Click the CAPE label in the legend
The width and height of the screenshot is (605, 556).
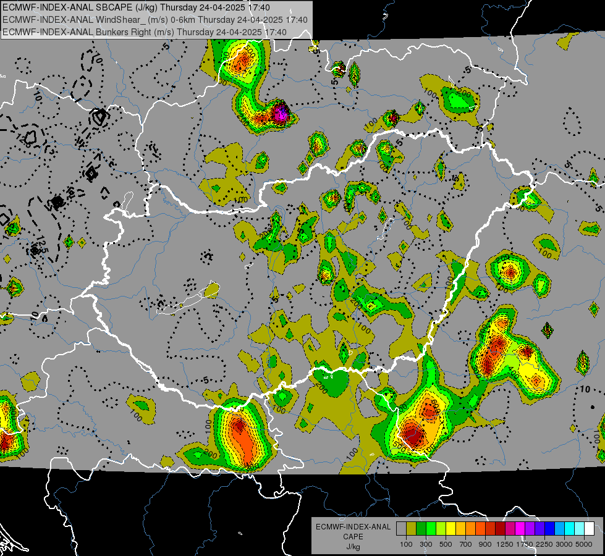353,537
